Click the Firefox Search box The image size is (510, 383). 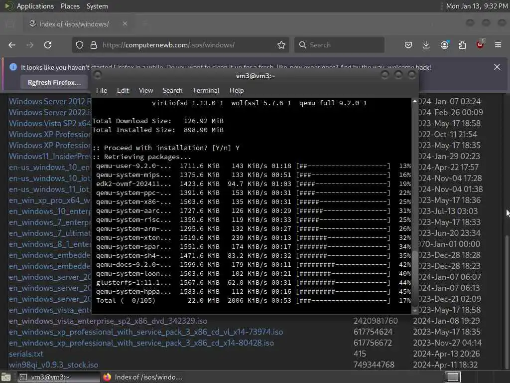coord(339,45)
